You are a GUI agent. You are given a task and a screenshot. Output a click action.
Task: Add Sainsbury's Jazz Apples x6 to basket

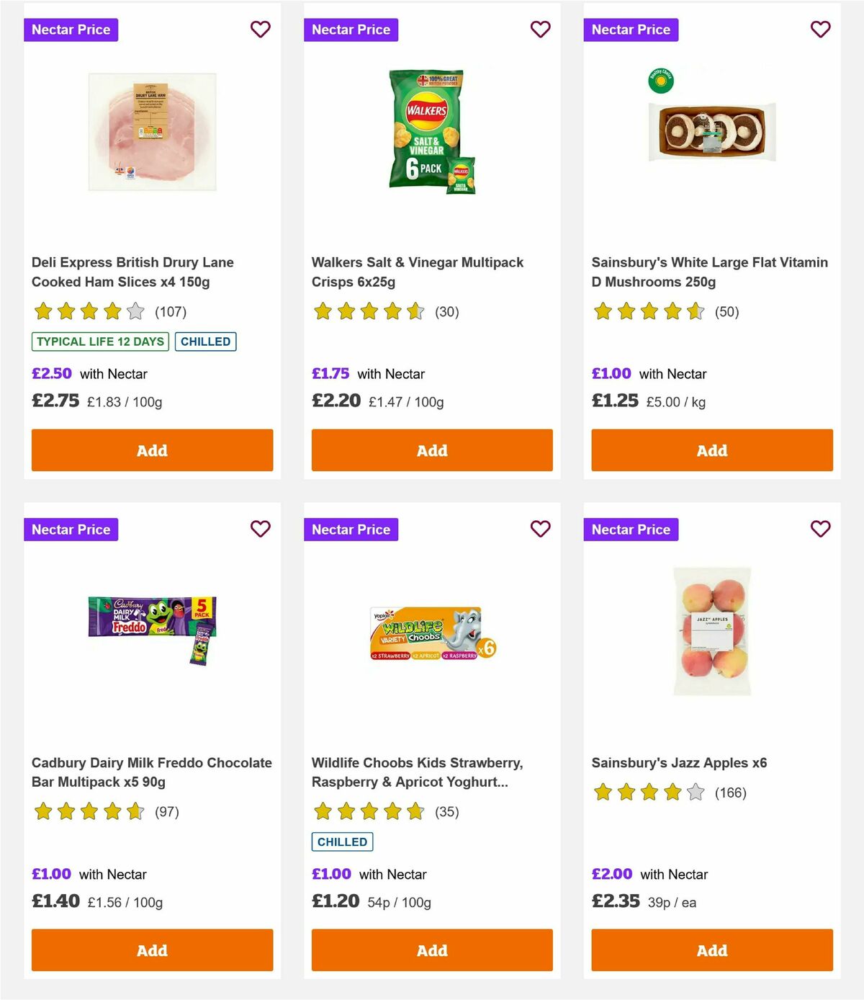click(x=711, y=950)
